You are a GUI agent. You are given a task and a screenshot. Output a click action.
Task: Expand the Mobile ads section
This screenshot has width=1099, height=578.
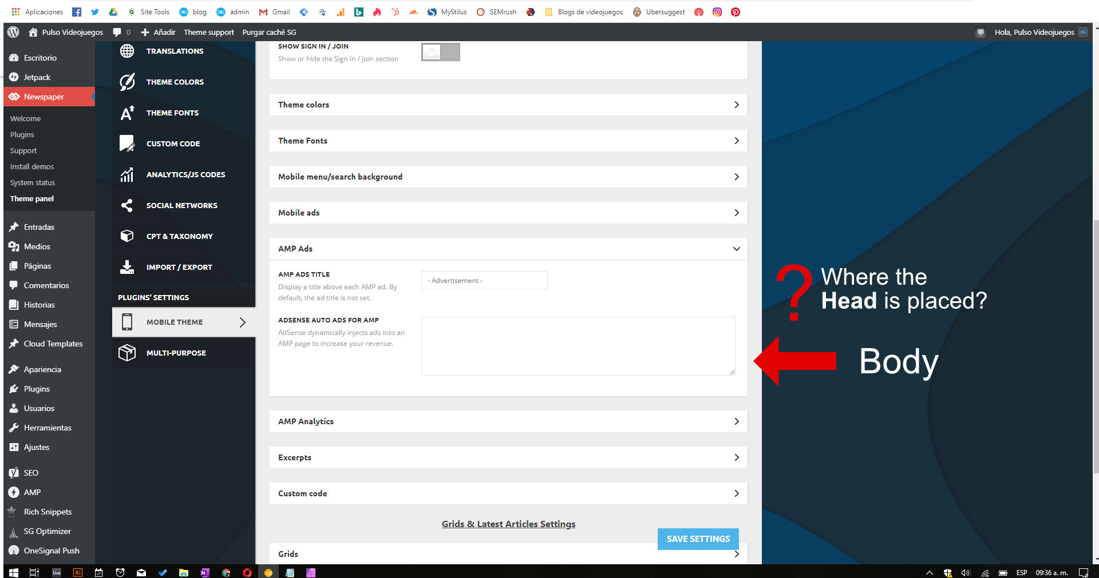point(508,213)
